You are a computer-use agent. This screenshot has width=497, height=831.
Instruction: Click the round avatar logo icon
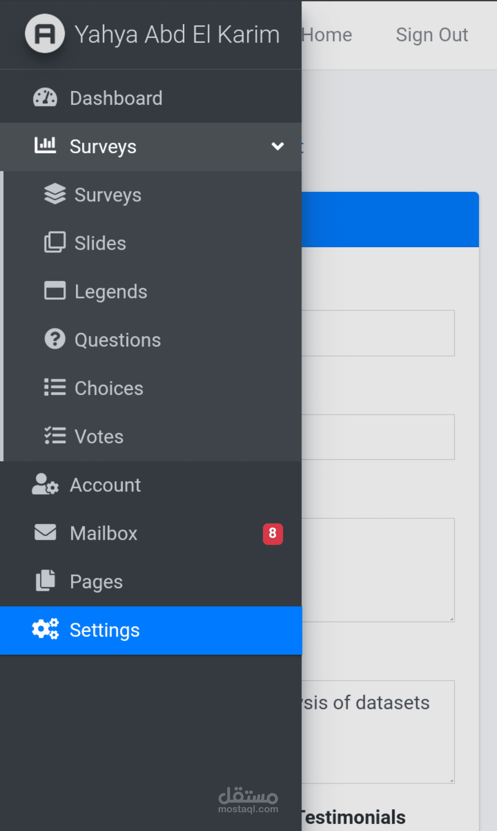click(45, 34)
